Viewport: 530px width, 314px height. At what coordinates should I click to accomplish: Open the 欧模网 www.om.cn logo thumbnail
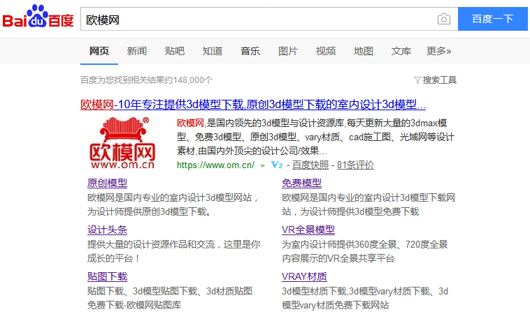coord(122,142)
